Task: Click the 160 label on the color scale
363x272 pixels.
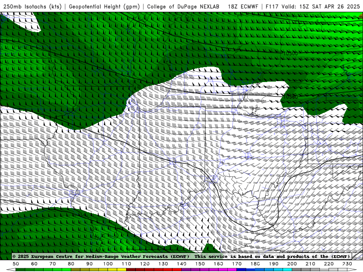Action: 218,264
